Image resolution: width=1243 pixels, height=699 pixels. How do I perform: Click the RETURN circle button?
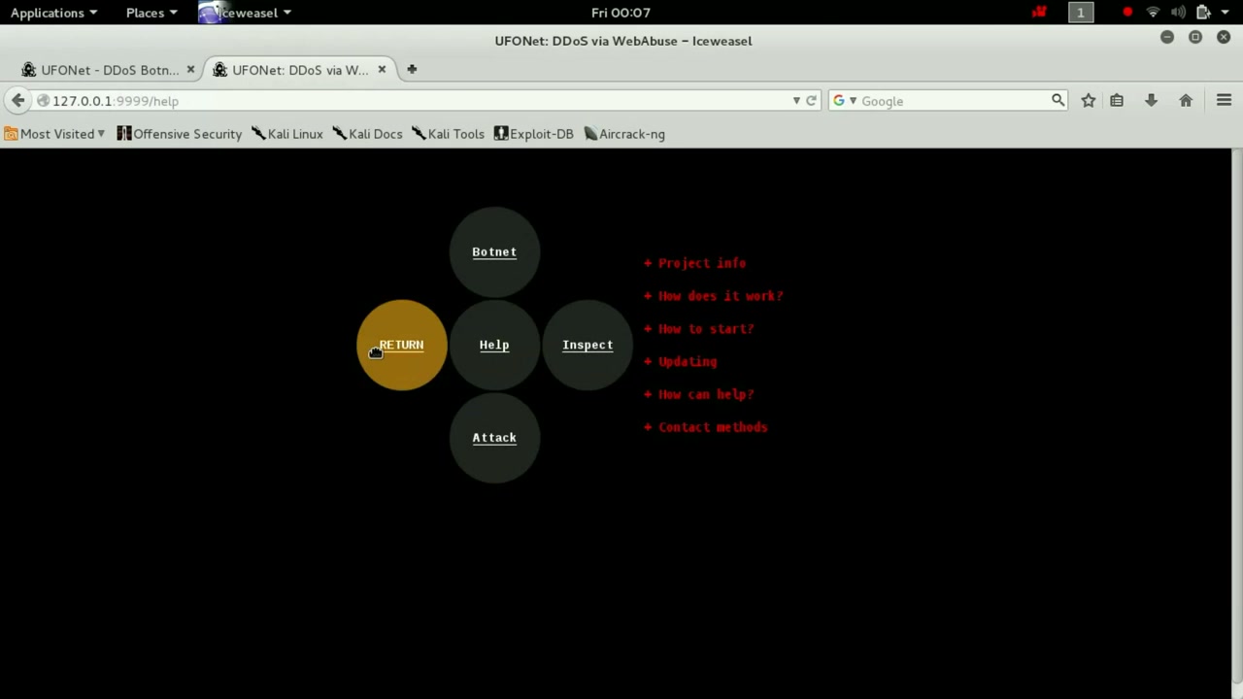point(401,345)
